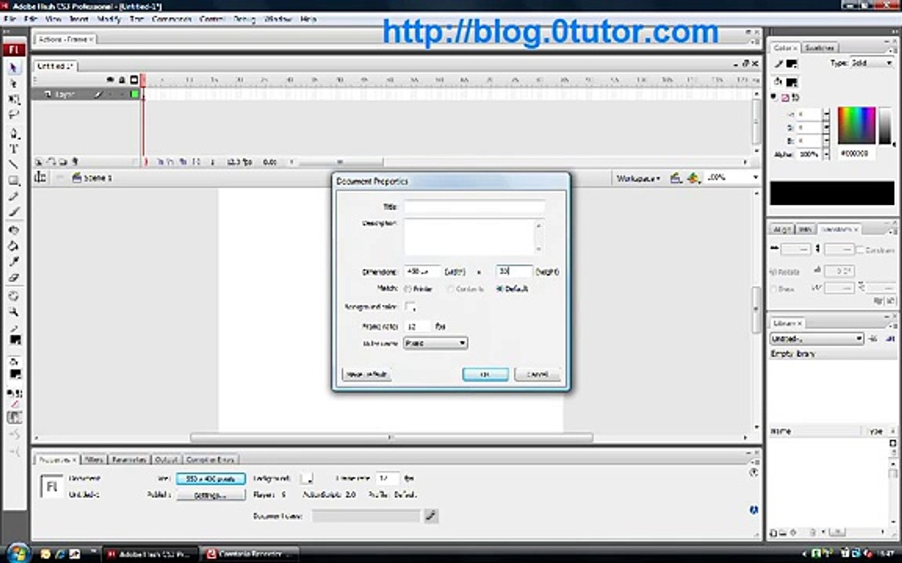This screenshot has width=902, height=563.
Task: Switch to the Compiler Errors tab
Action: 210,460
